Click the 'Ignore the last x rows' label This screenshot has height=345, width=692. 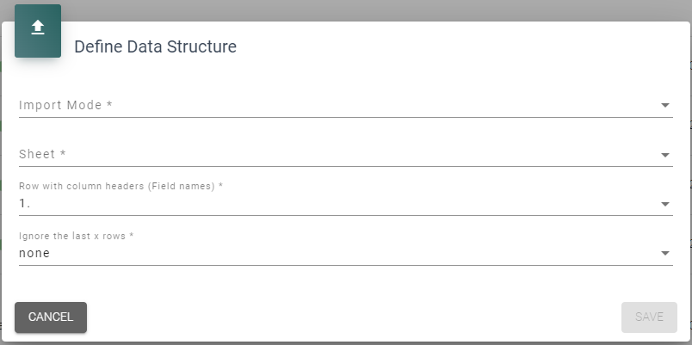tap(77, 236)
